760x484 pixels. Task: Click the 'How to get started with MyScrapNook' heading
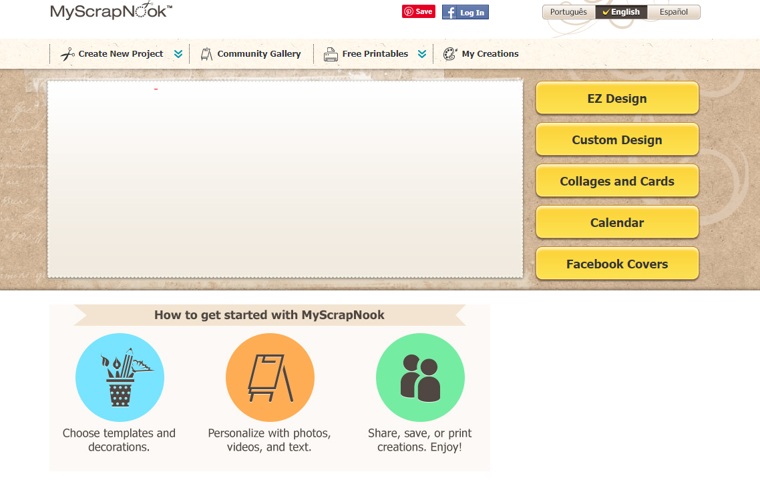coord(270,315)
